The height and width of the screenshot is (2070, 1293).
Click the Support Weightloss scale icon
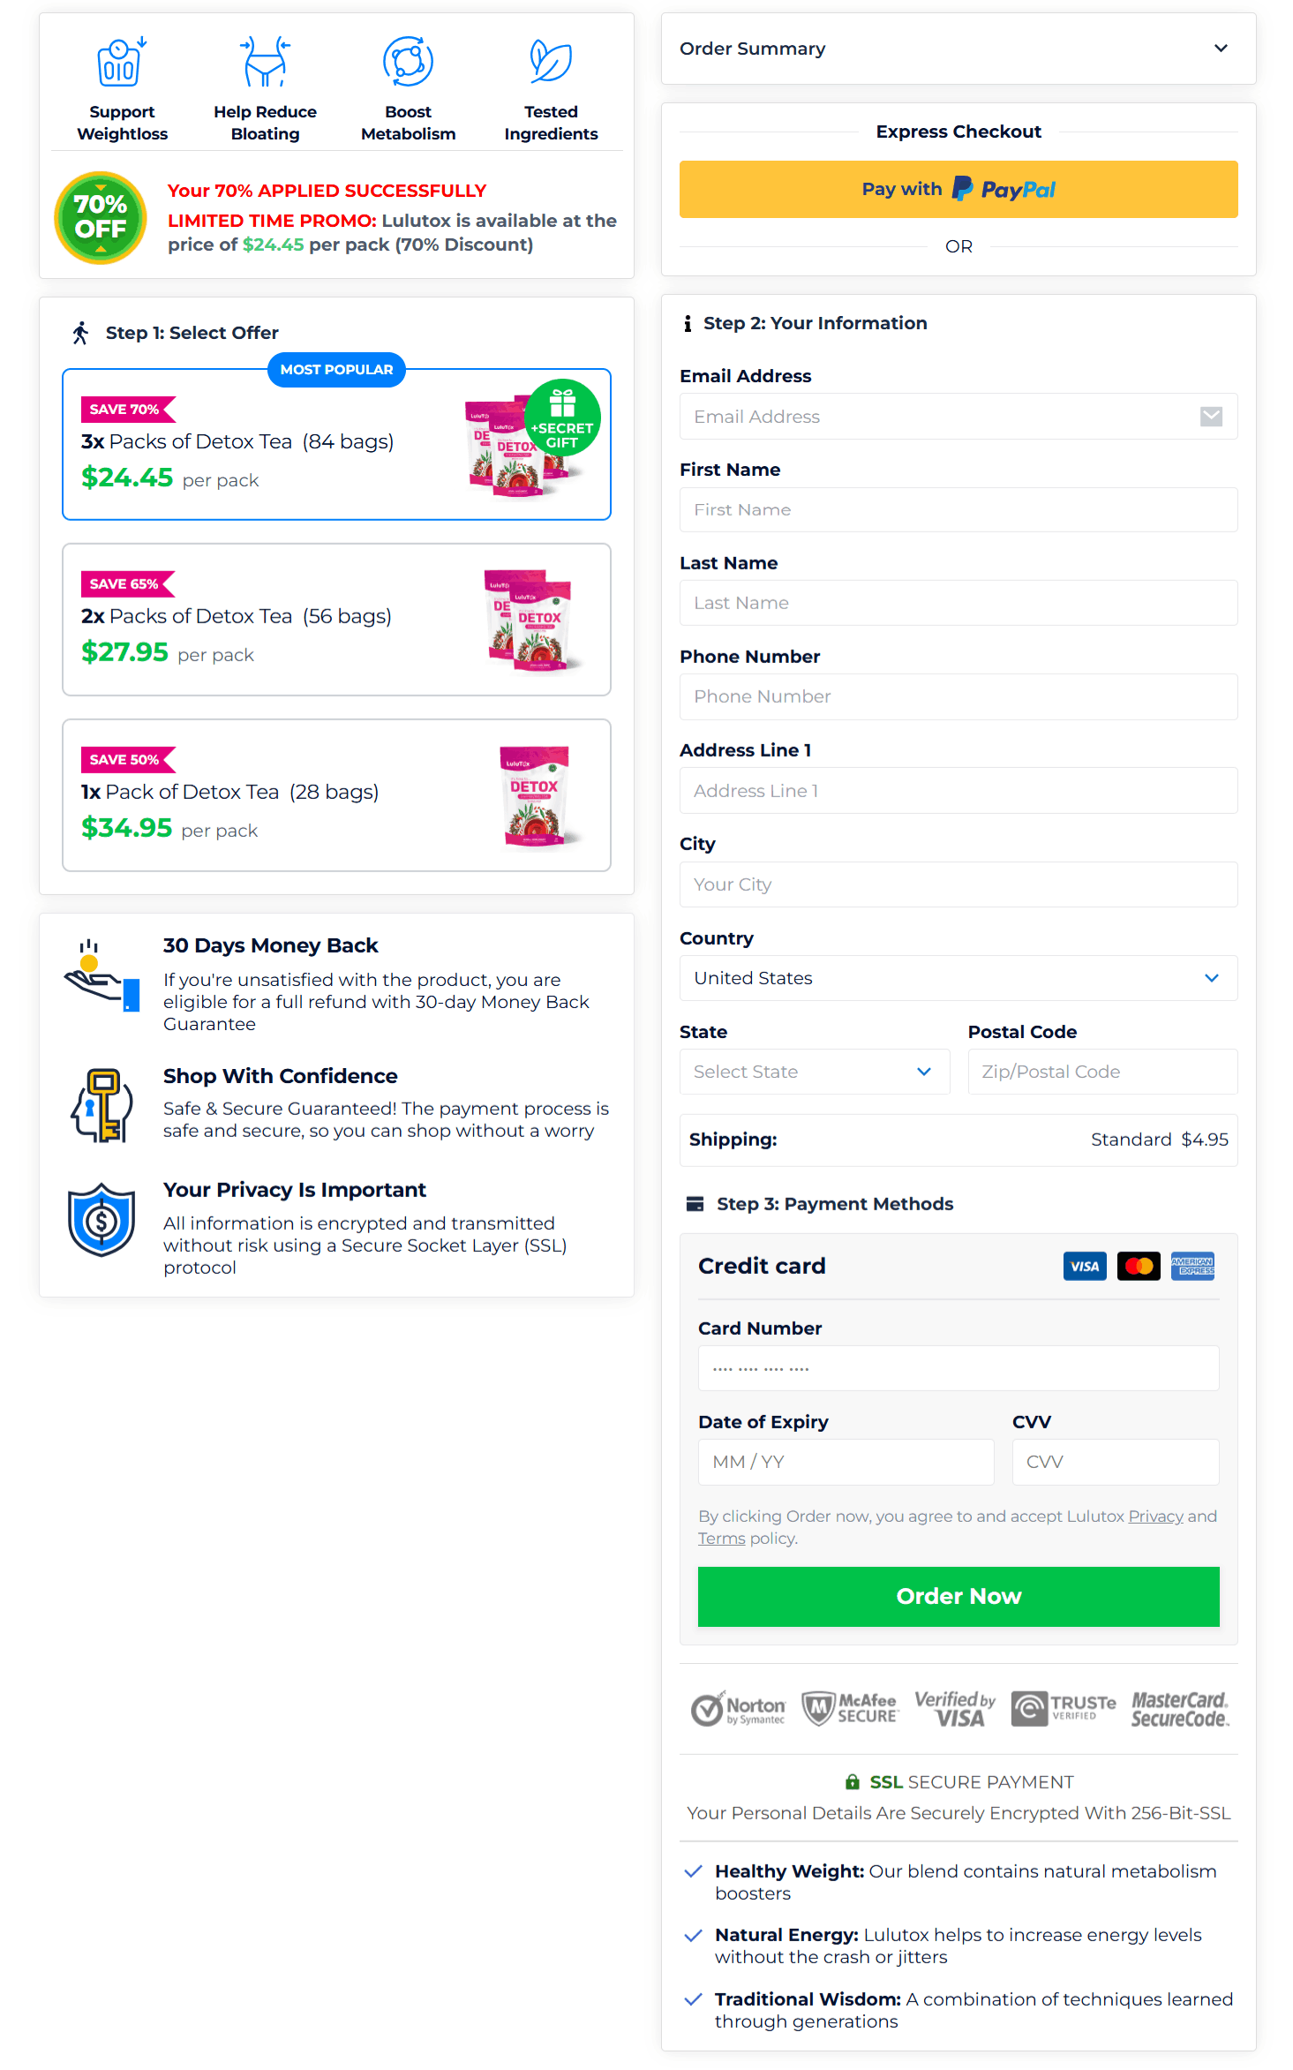pyautogui.click(x=121, y=63)
